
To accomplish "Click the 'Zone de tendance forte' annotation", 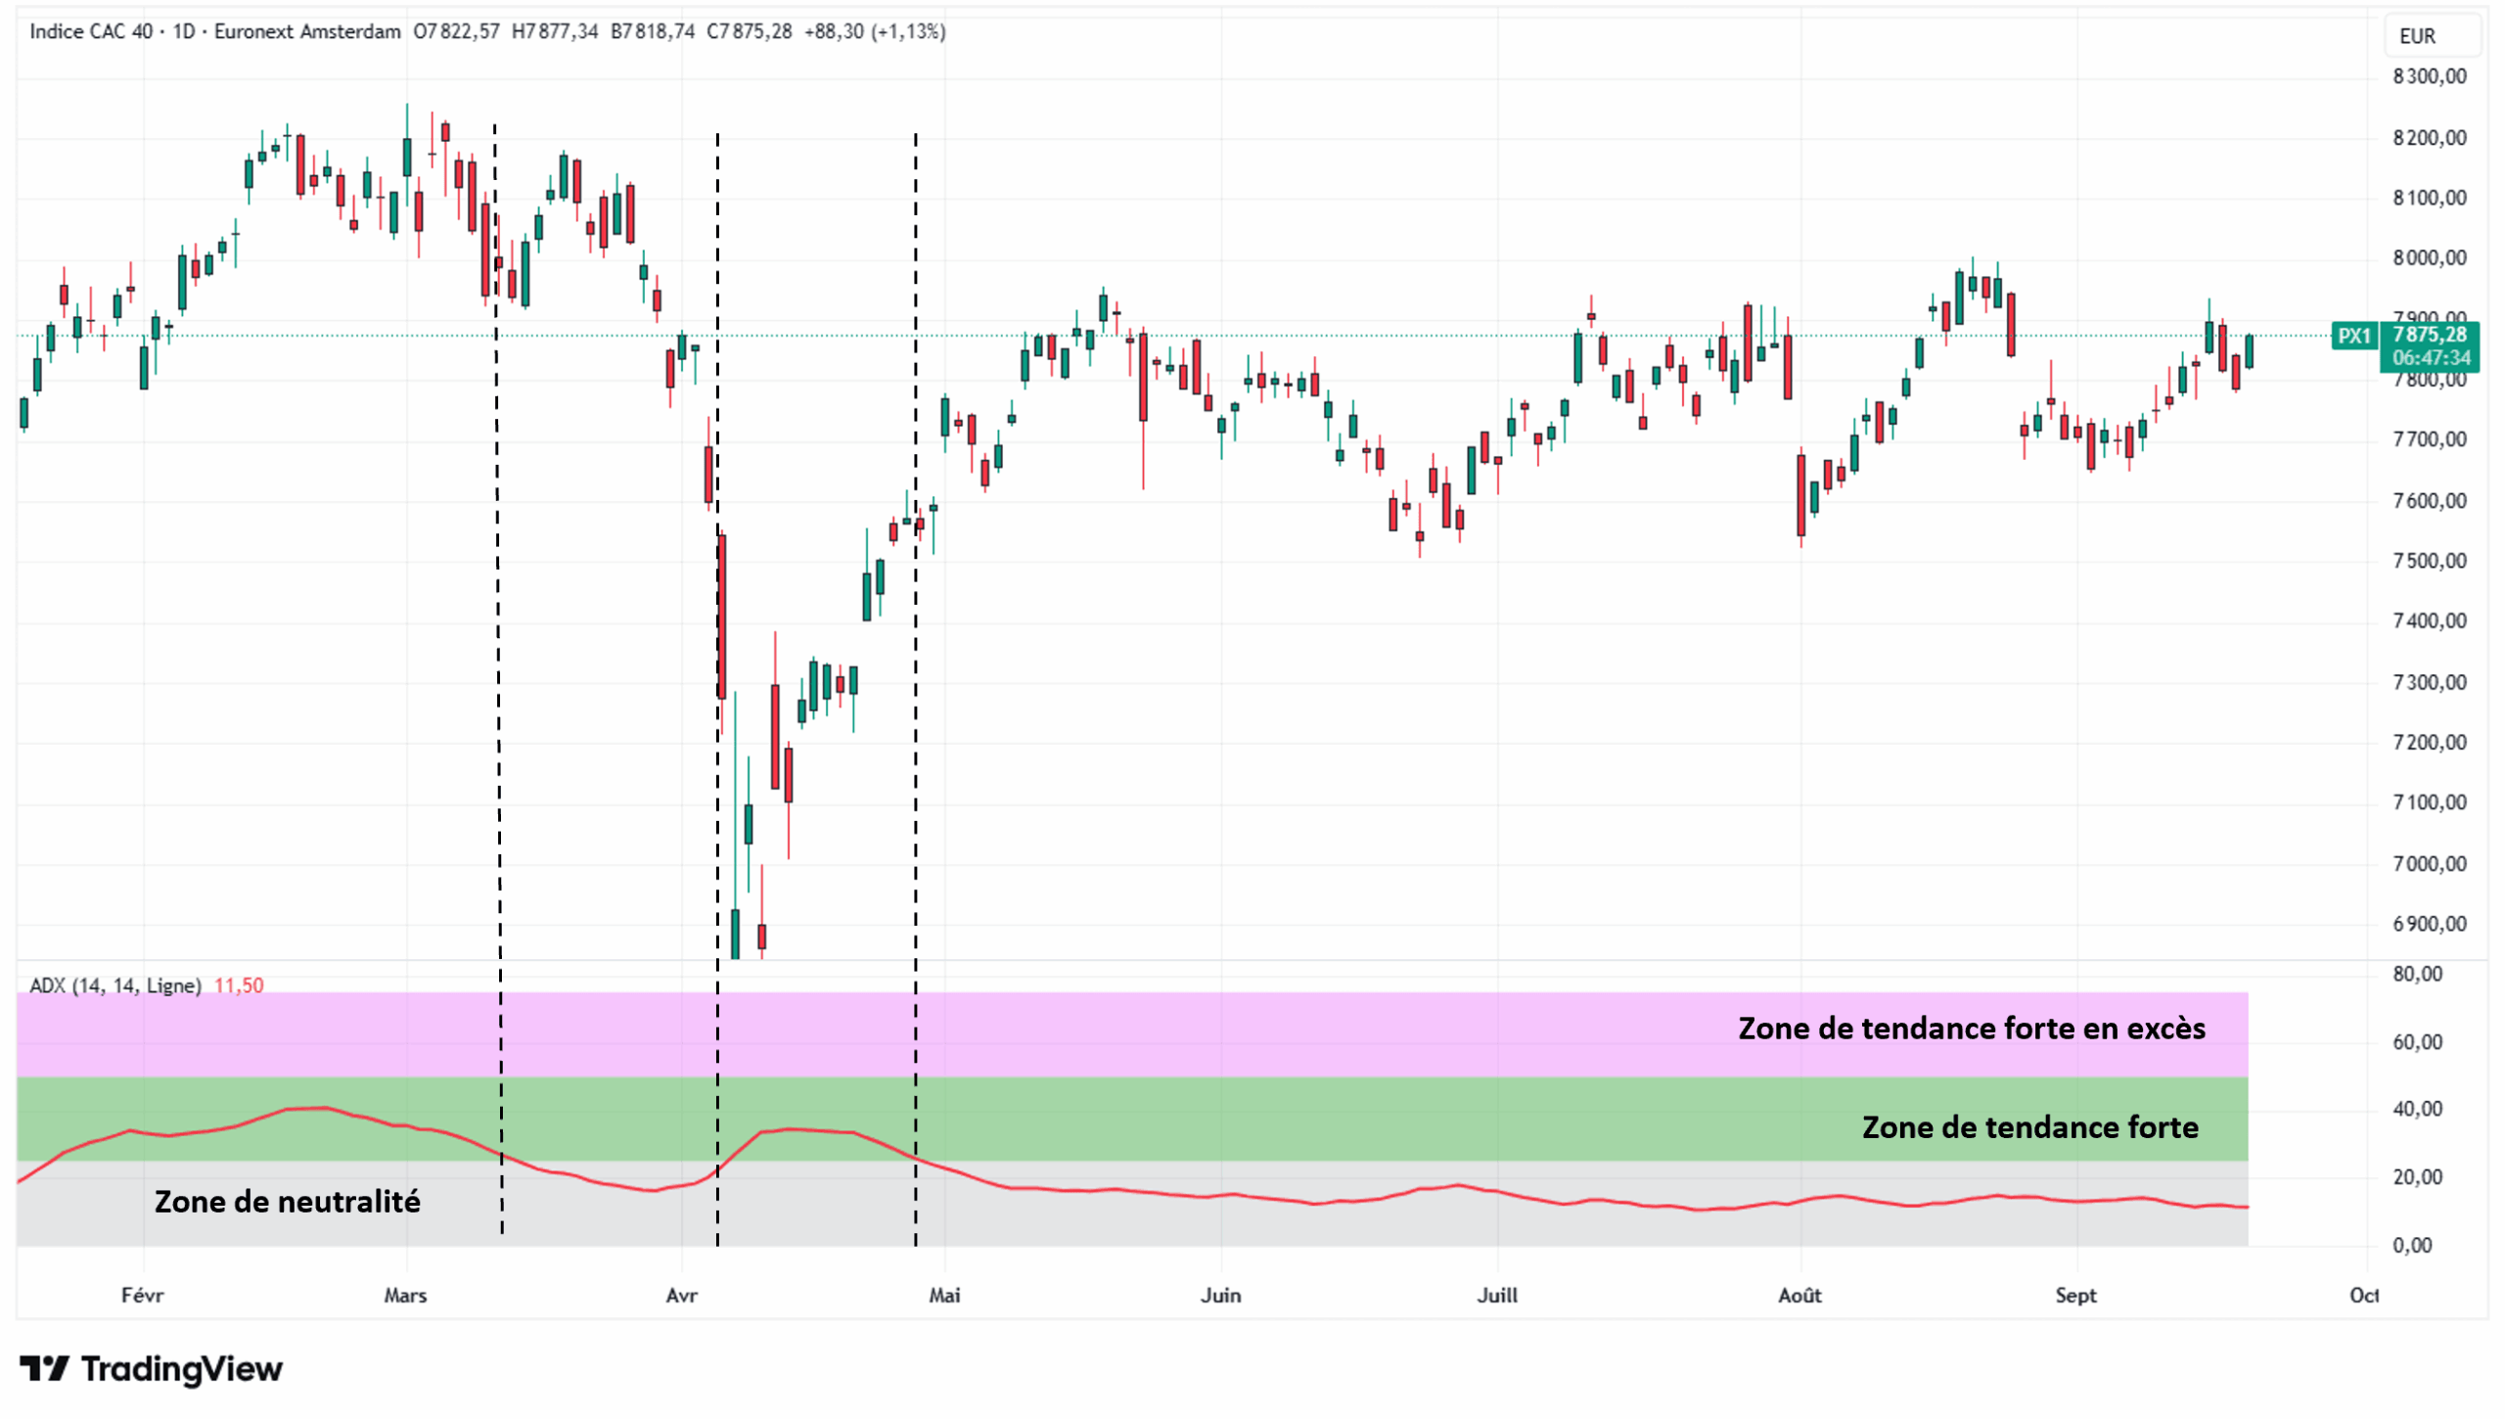I will point(2029,1126).
